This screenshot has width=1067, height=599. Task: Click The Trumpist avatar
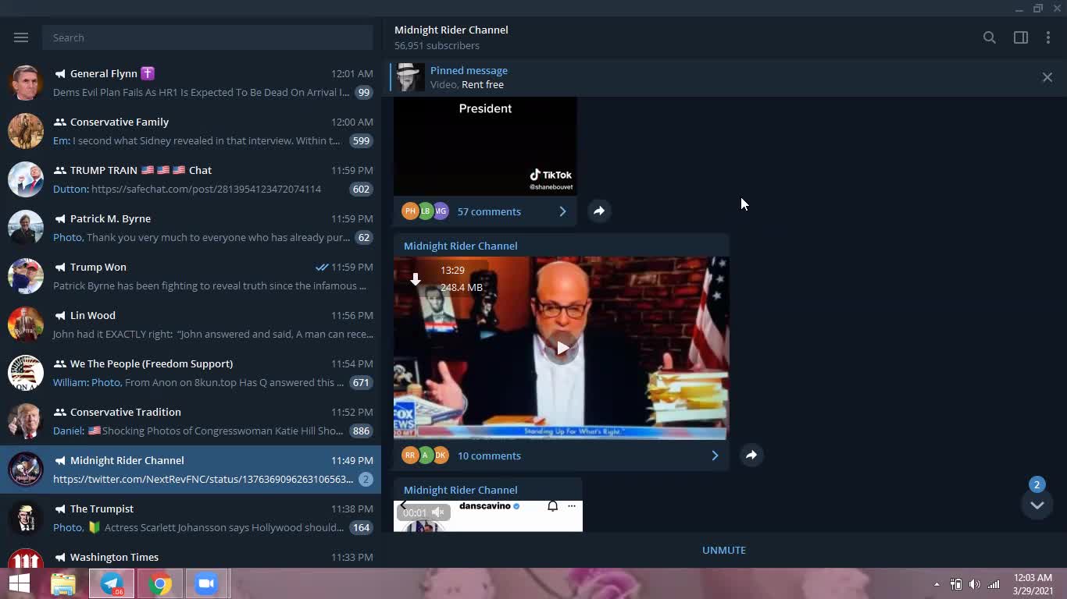pos(26,518)
